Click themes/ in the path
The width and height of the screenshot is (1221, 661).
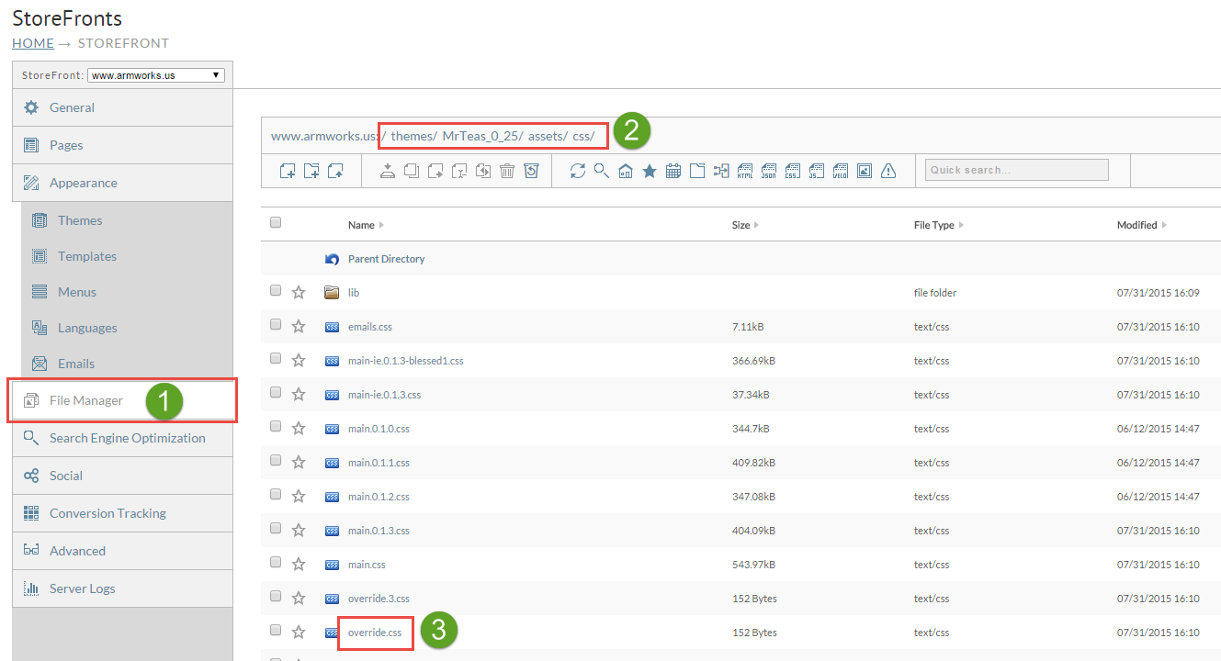pyautogui.click(x=413, y=136)
